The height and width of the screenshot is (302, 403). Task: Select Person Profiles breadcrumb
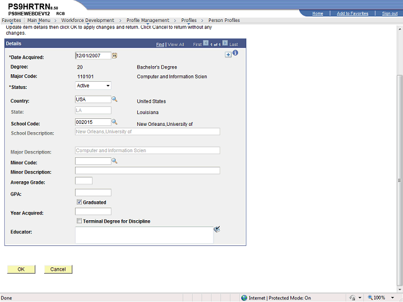pos(224,20)
